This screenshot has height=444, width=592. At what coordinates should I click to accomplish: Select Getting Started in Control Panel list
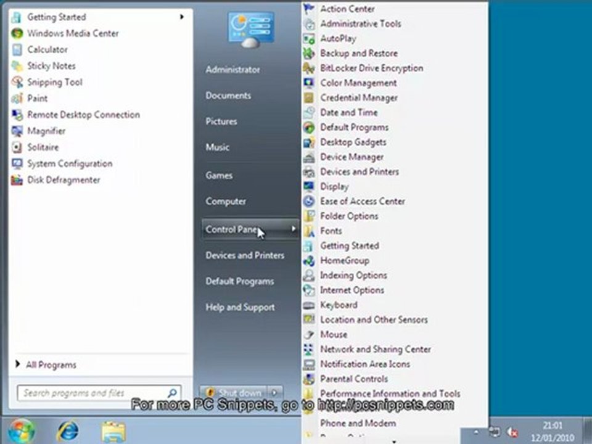point(349,246)
